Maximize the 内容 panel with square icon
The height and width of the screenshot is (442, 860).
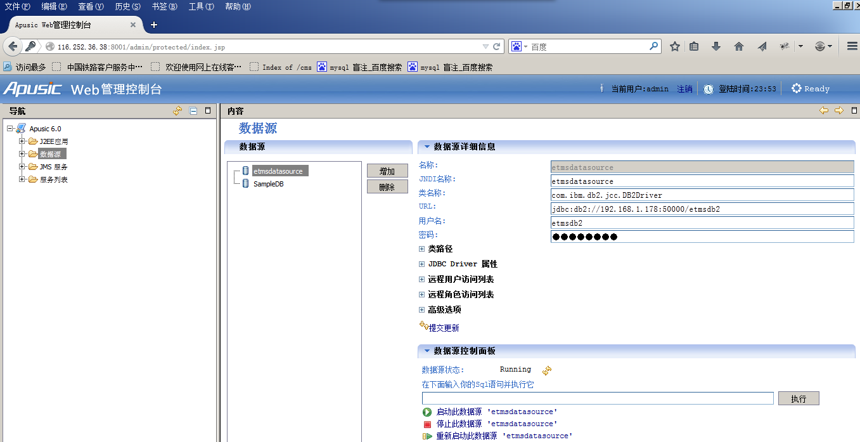pos(854,110)
